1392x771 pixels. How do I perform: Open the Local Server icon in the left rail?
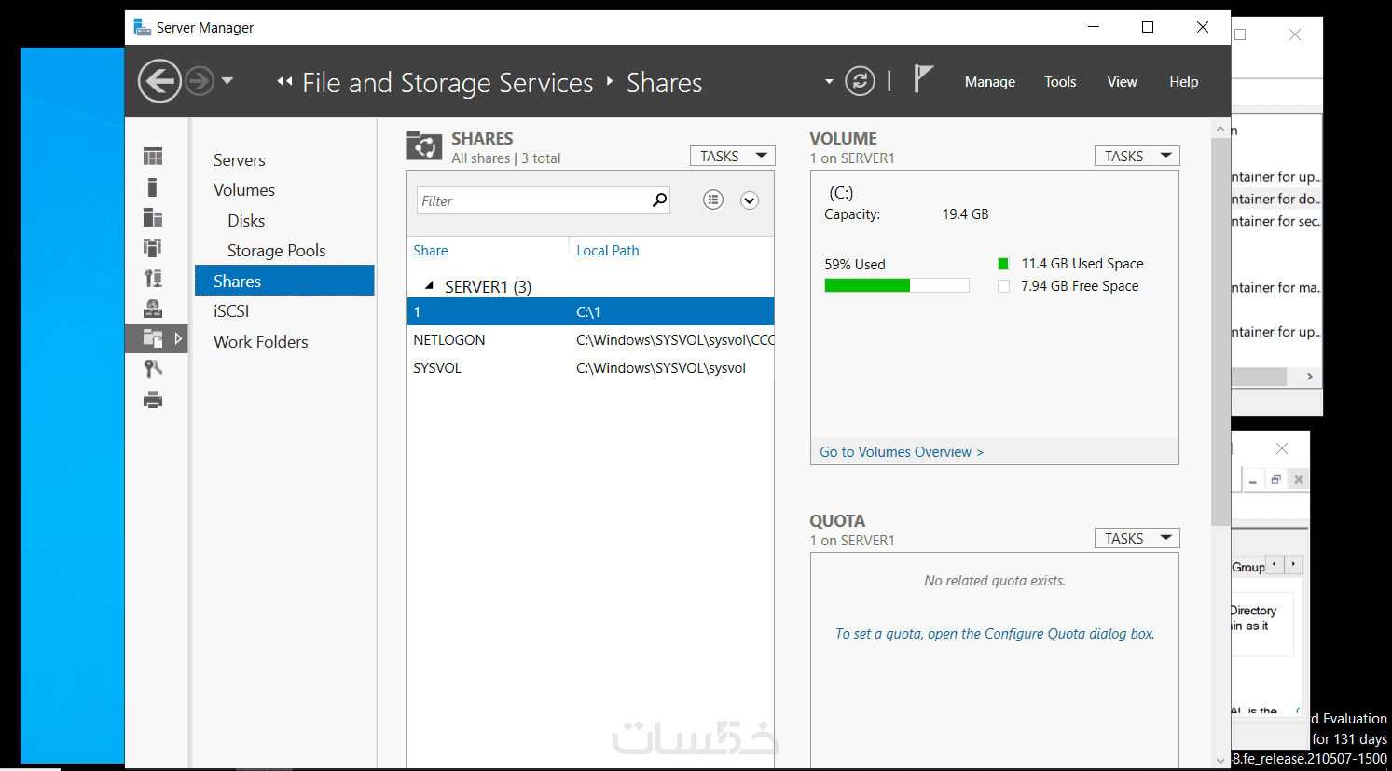pyautogui.click(x=153, y=187)
